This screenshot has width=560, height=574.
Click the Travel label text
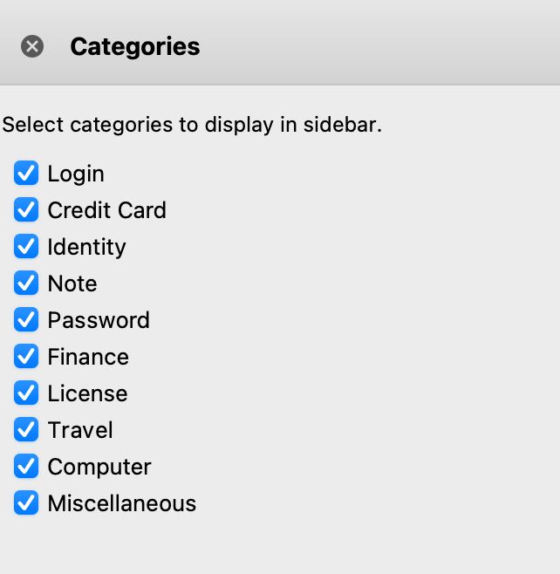80,430
